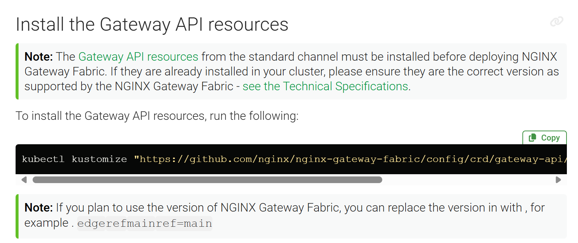The width and height of the screenshot is (578, 243).
Task: Copy the kubectl command with Copy button
Action: point(544,138)
